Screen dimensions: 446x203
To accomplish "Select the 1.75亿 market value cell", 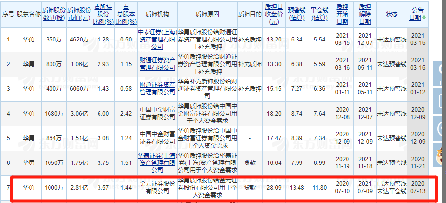I will point(79,163).
